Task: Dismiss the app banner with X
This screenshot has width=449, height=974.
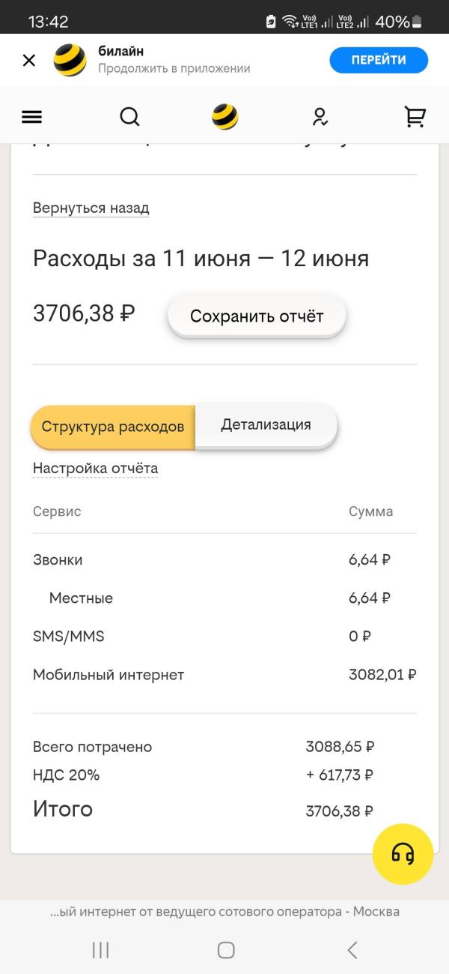Action: pos(29,61)
